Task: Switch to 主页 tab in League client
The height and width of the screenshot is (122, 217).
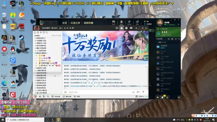Action: pyautogui.click(x=65, y=23)
